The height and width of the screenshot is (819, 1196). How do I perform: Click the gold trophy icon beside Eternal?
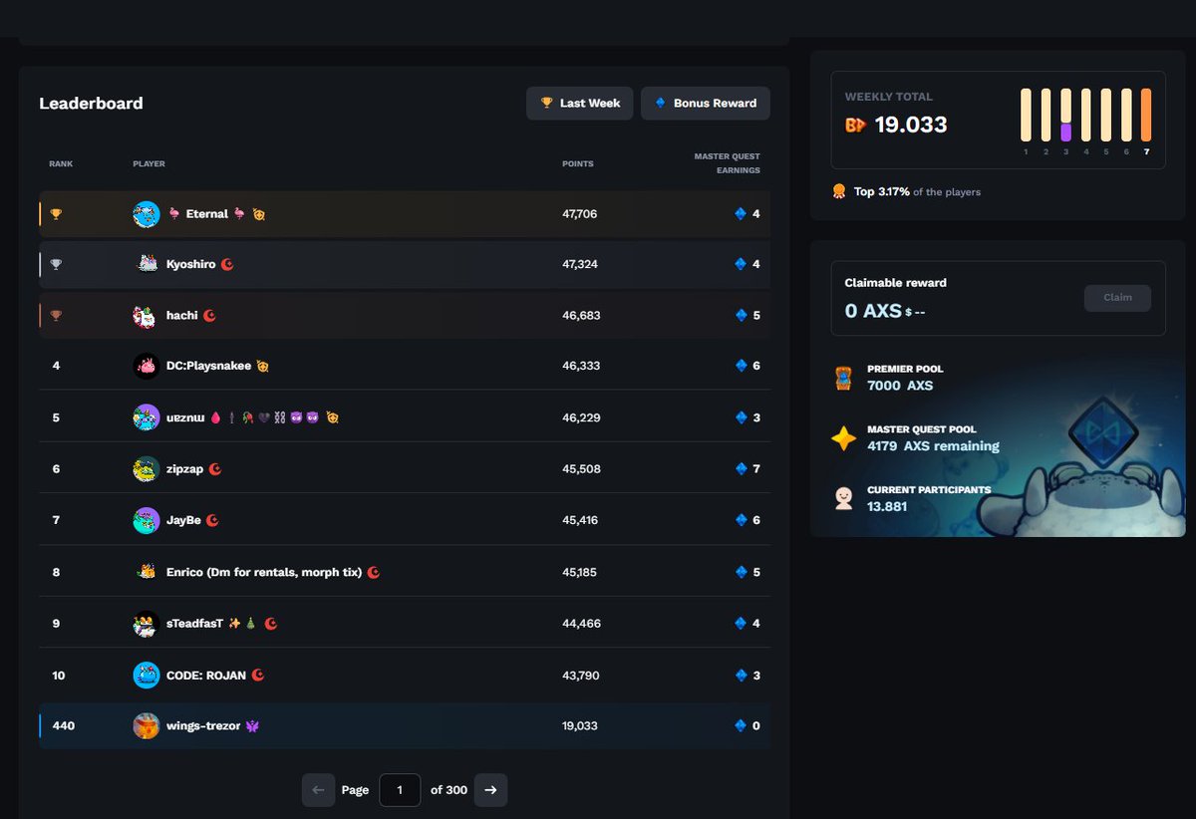(57, 213)
